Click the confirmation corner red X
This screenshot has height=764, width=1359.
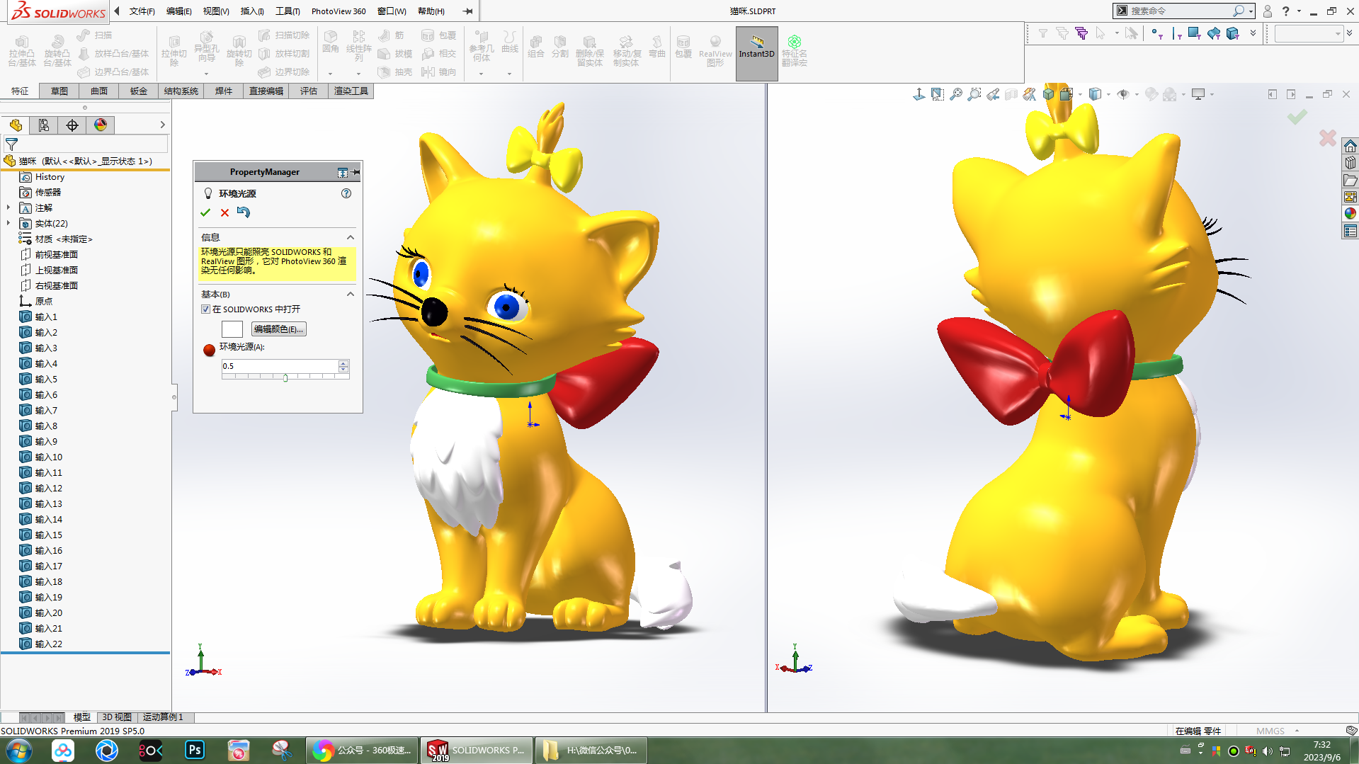pyautogui.click(x=1327, y=138)
